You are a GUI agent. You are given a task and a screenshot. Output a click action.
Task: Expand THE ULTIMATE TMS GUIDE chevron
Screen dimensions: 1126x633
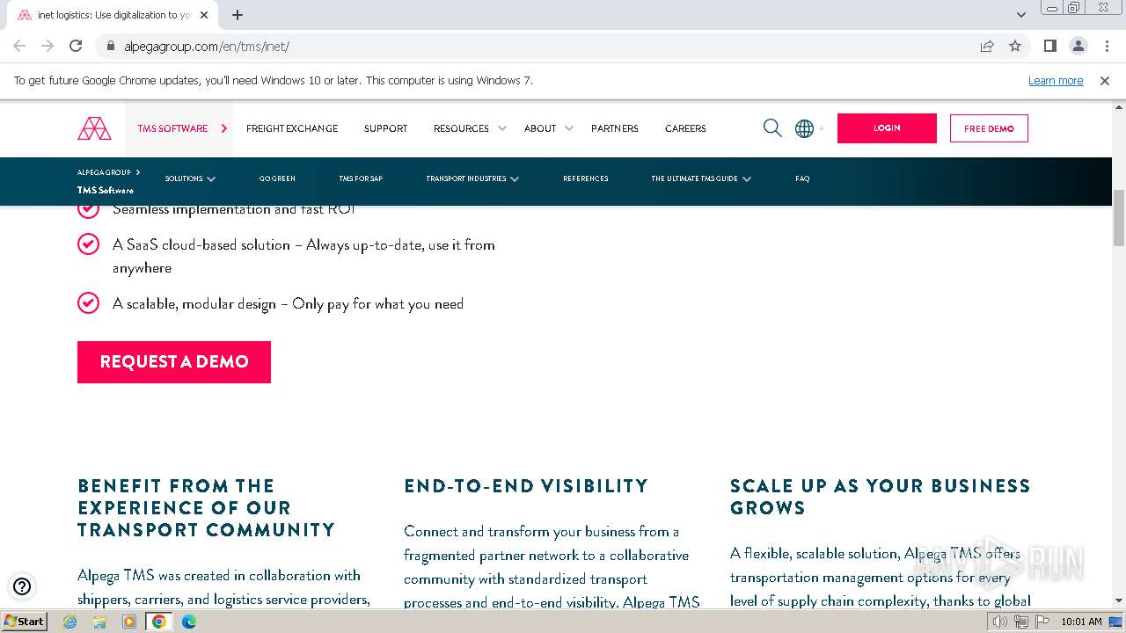point(747,178)
